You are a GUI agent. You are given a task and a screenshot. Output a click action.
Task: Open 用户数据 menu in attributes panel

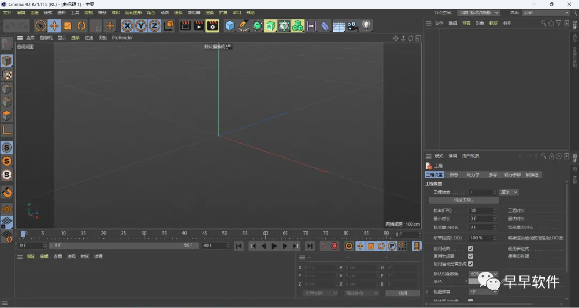pos(470,156)
